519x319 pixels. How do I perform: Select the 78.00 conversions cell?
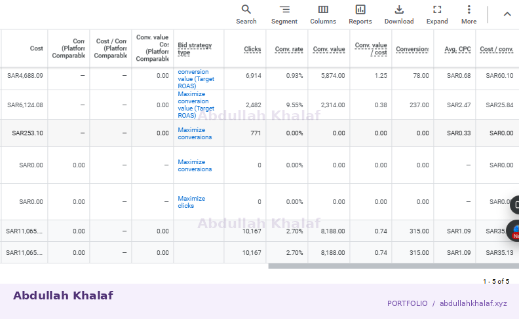pos(421,76)
